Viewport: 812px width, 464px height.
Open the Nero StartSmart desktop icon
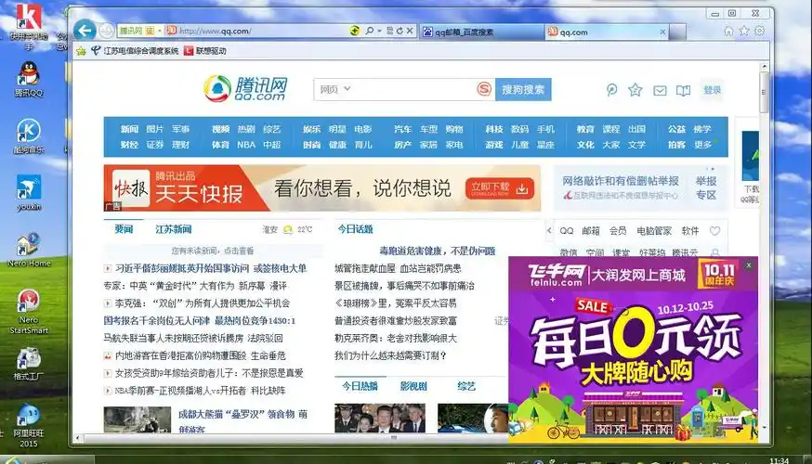click(x=29, y=312)
